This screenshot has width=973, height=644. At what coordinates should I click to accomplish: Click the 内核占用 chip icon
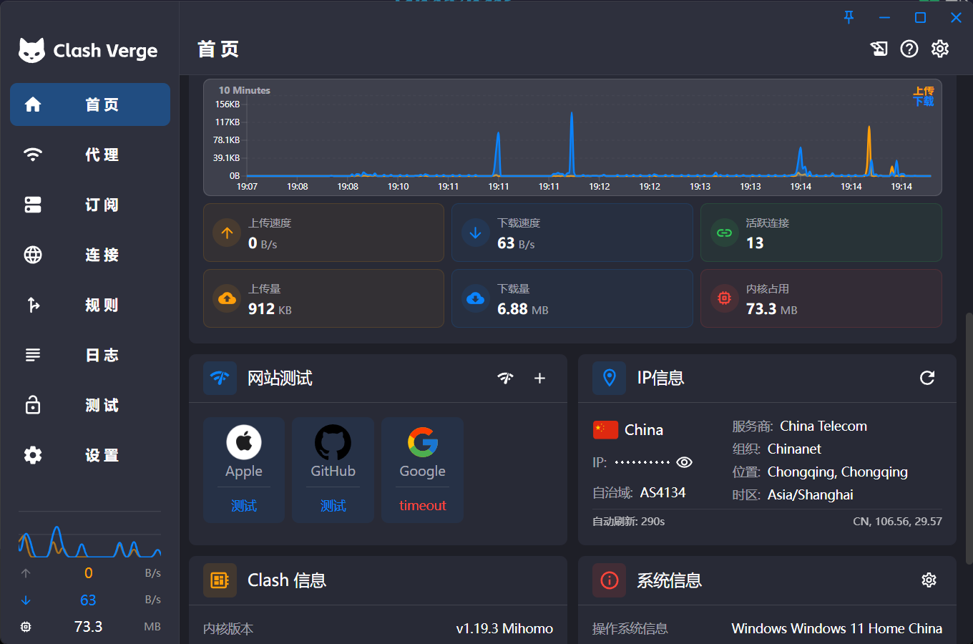pos(724,298)
